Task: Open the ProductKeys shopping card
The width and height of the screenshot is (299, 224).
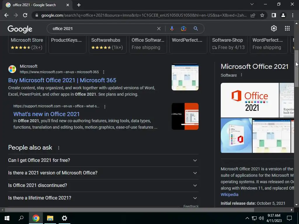Action: (x=67, y=45)
